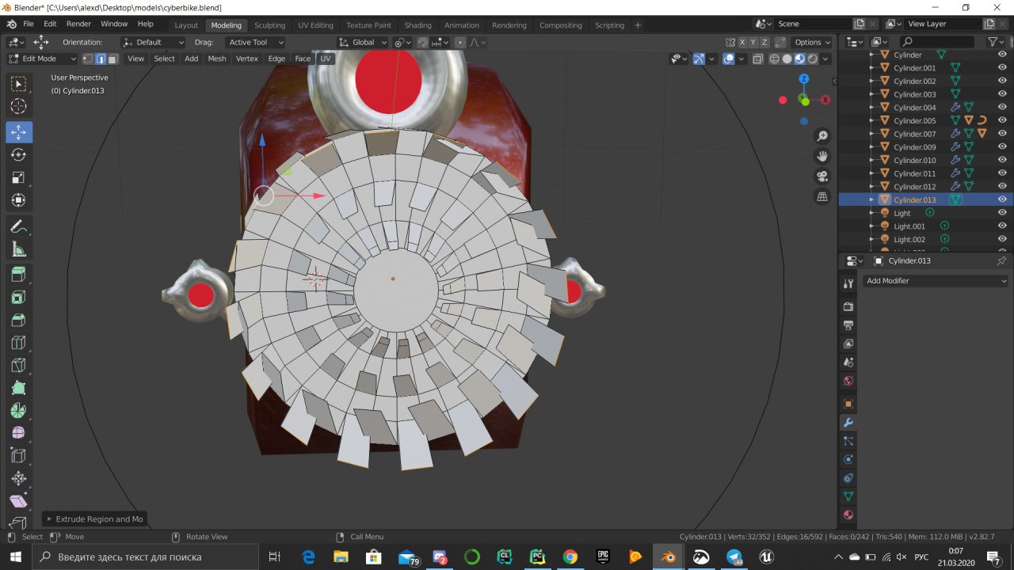Open the File menu

click(29, 24)
